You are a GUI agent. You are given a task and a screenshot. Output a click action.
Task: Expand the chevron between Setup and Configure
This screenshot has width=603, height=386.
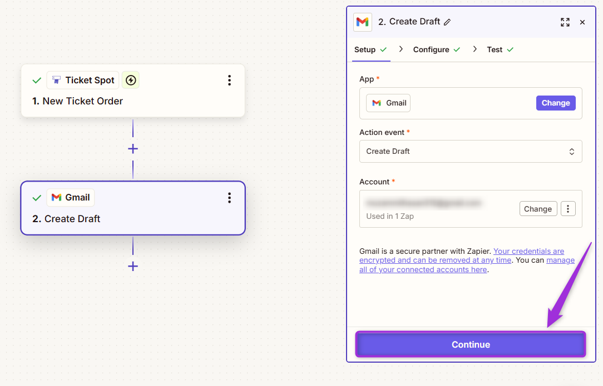click(401, 49)
